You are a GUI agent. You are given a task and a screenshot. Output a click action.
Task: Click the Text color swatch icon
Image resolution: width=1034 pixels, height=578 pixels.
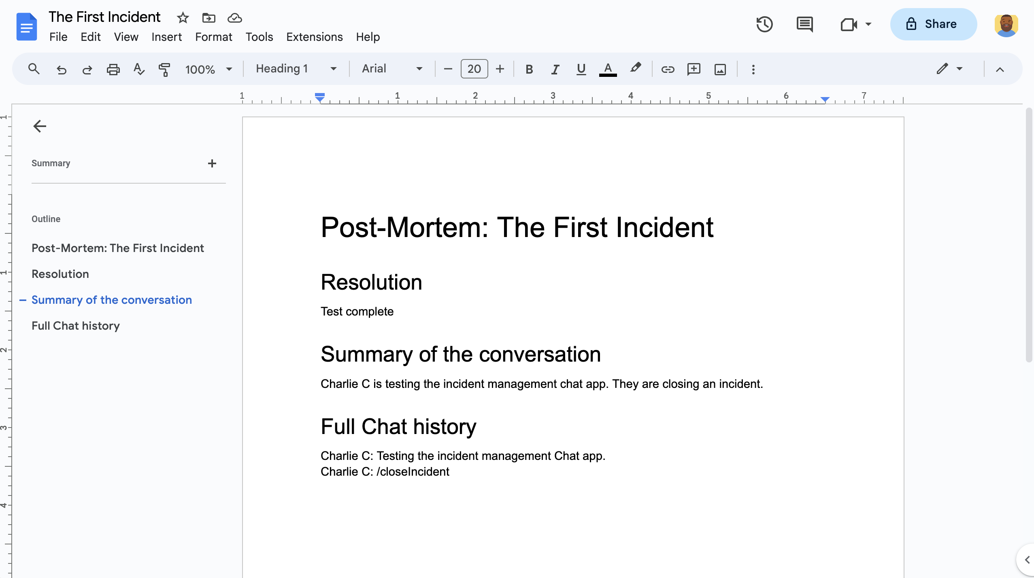pyautogui.click(x=608, y=69)
